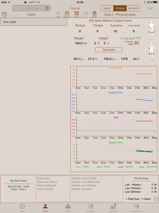Tap the Last 12Weeks earnings row
The height and width of the screenshot is (213, 159).
tap(141, 188)
